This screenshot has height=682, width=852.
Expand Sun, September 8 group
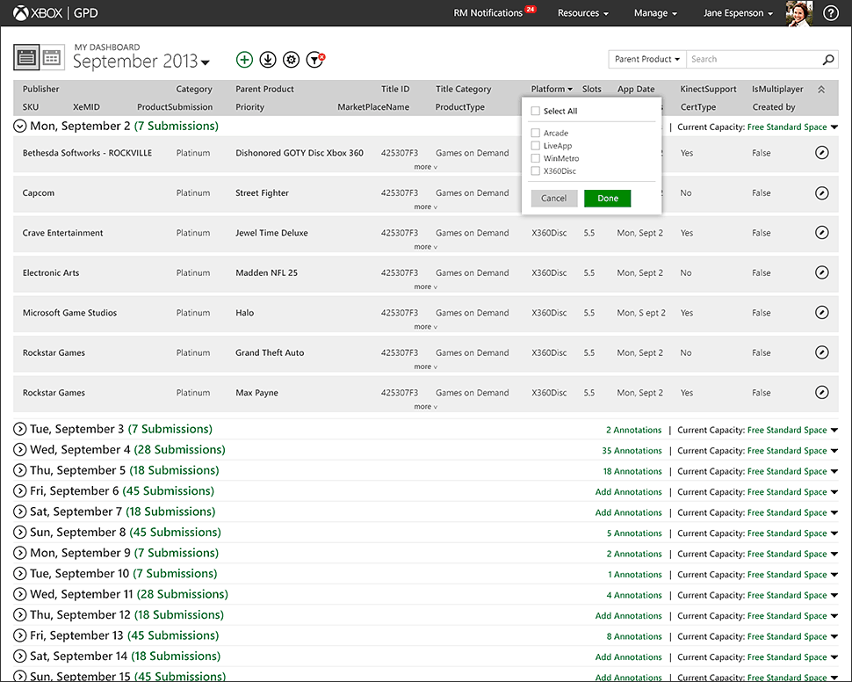19,533
